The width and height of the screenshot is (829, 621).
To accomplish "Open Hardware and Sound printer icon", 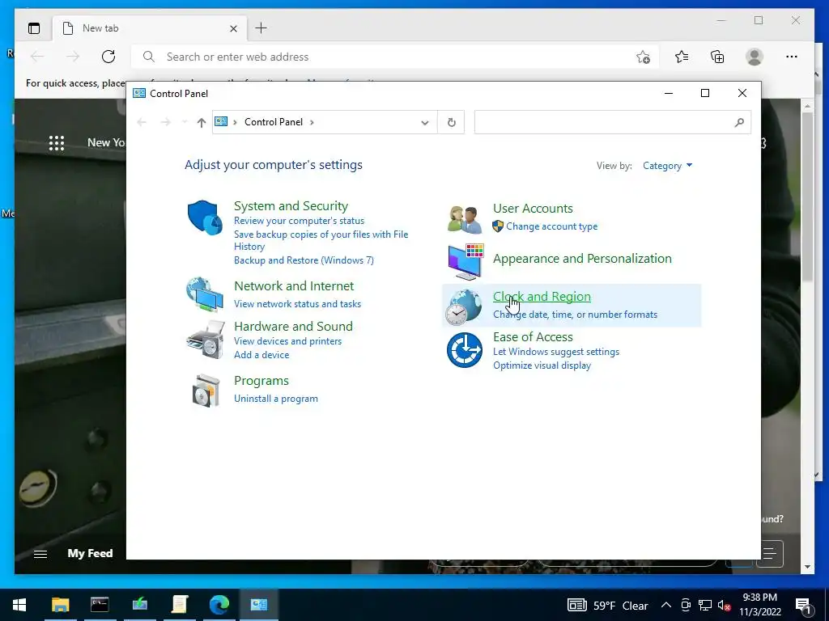I will pos(205,340).
